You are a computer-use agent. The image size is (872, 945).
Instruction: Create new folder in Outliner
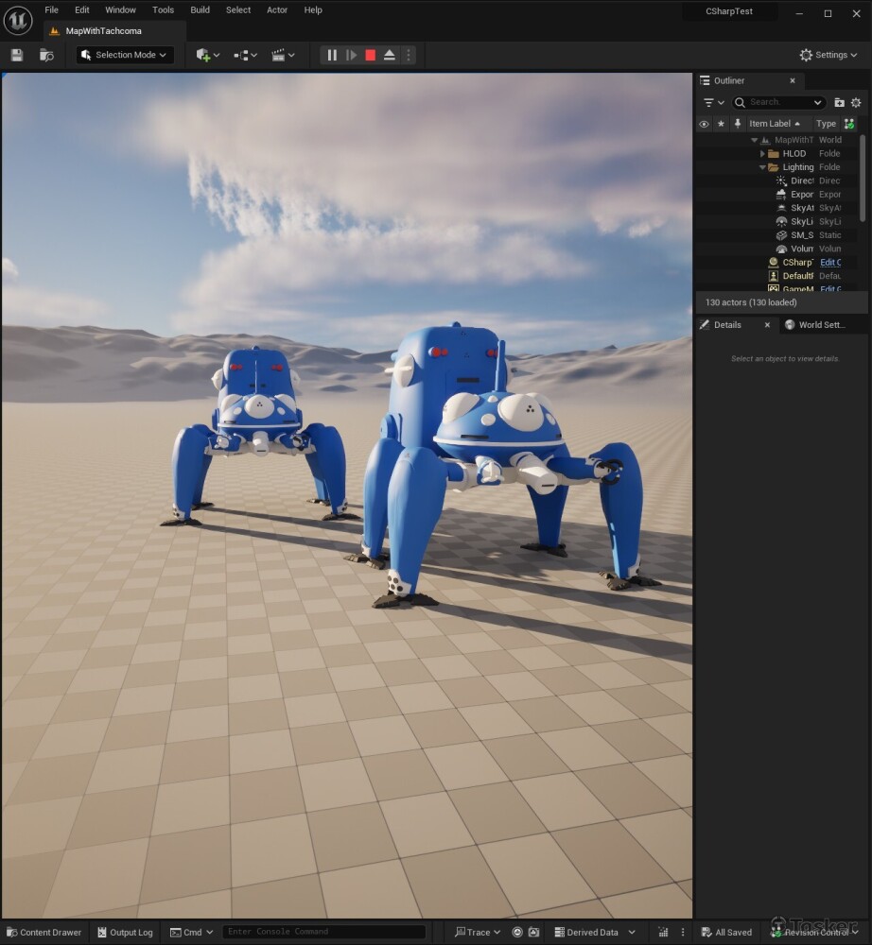coord(839,102)
